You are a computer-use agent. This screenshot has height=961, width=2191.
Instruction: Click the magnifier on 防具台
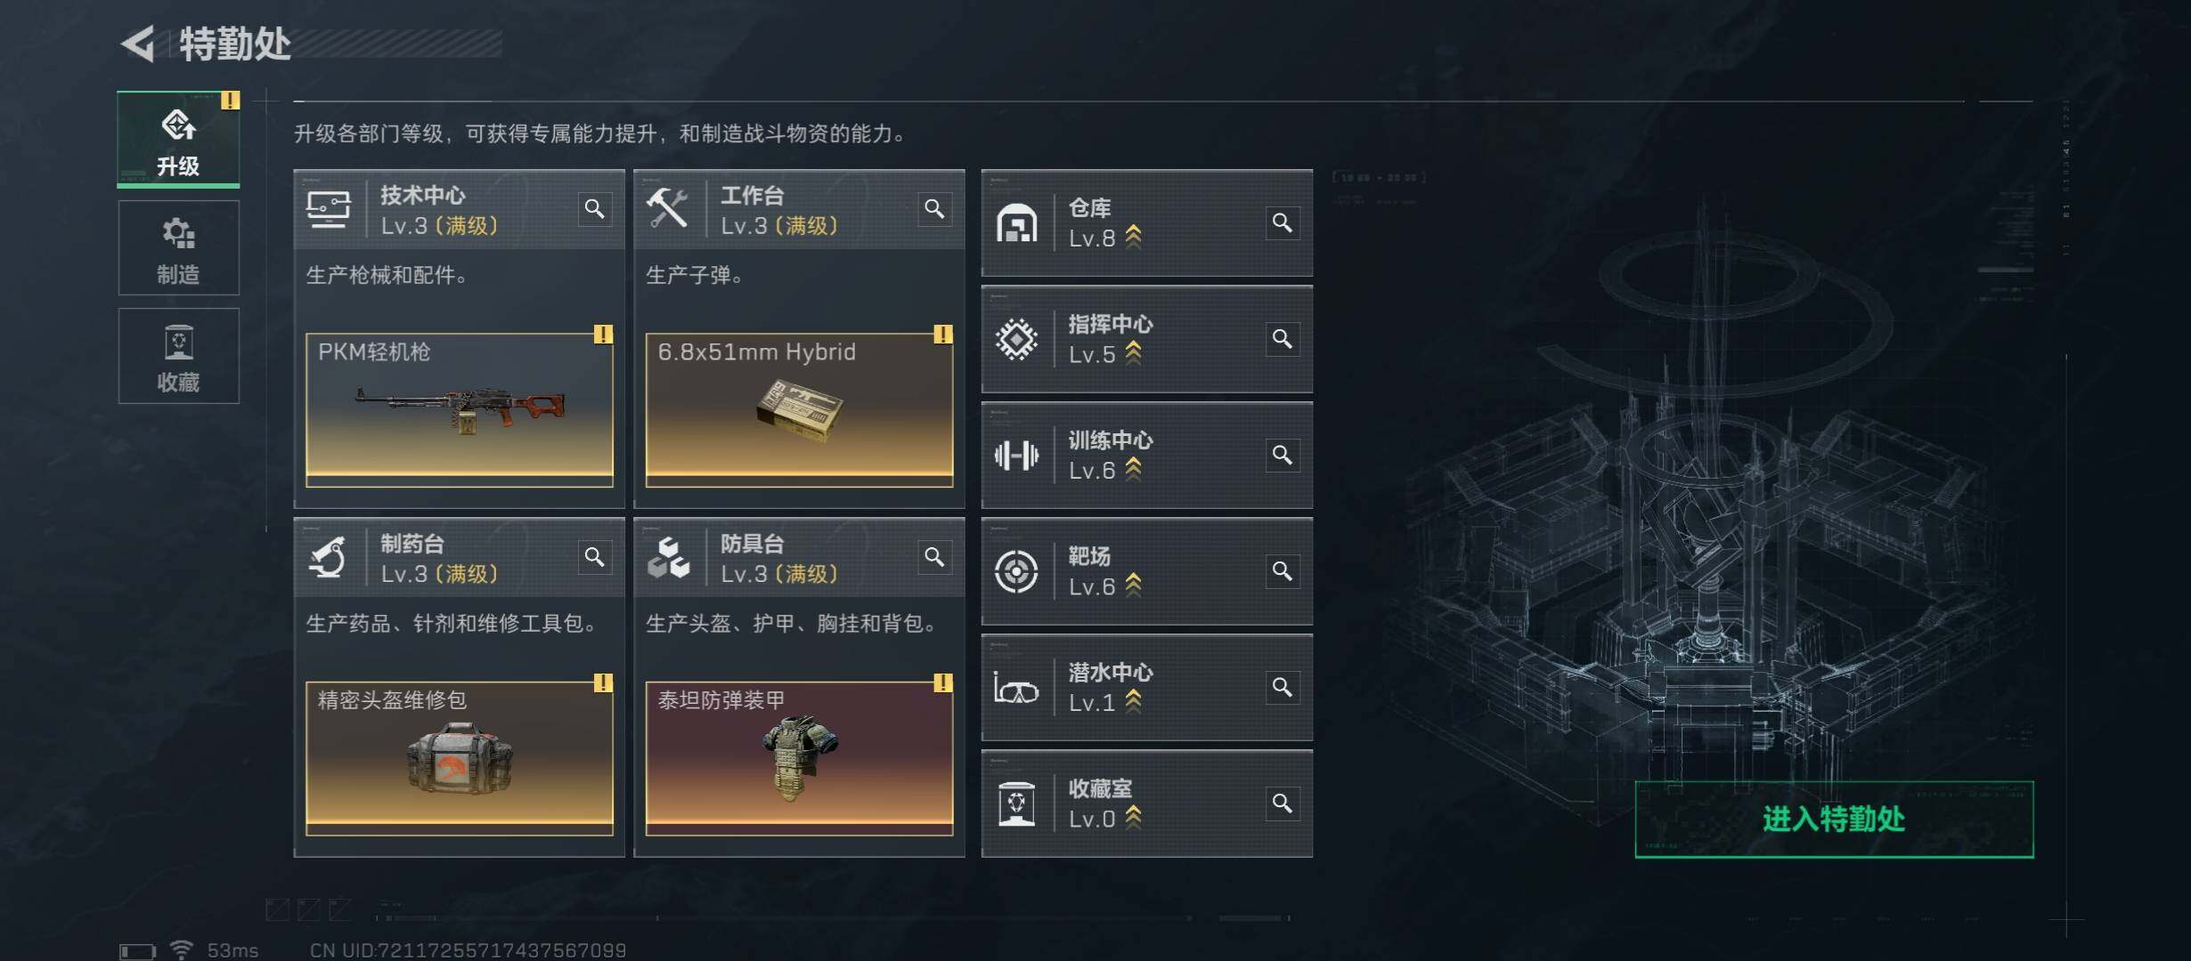(934, 557)
